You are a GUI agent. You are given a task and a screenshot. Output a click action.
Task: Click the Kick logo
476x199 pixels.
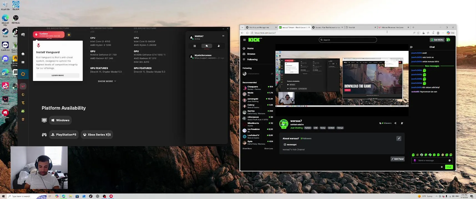click(255, 40)
